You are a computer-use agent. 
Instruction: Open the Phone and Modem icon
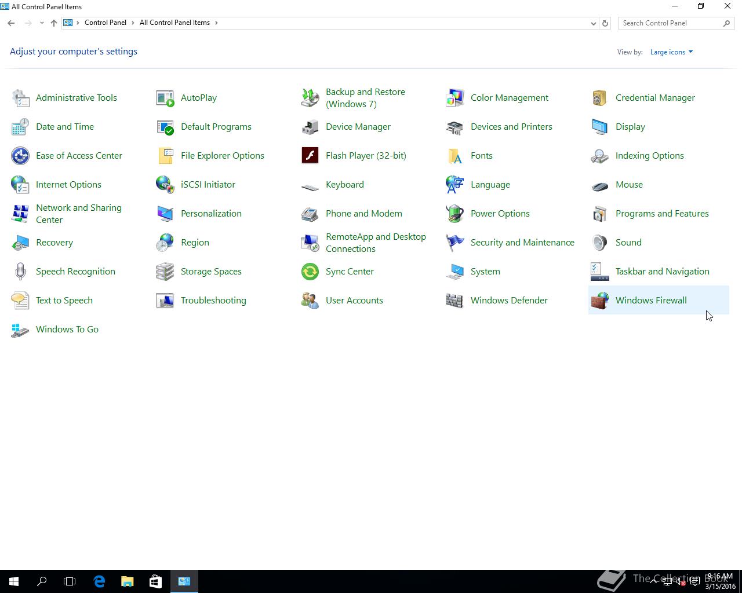(x=310, y=214)
